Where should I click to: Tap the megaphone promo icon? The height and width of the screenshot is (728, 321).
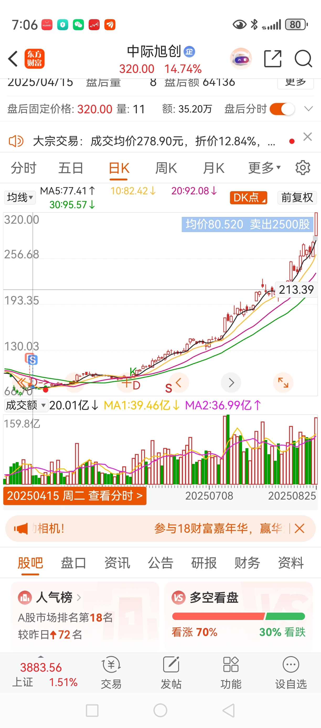tap(21, 528)
